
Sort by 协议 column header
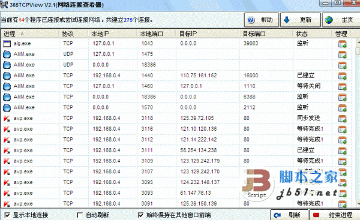tap(74, 34)
